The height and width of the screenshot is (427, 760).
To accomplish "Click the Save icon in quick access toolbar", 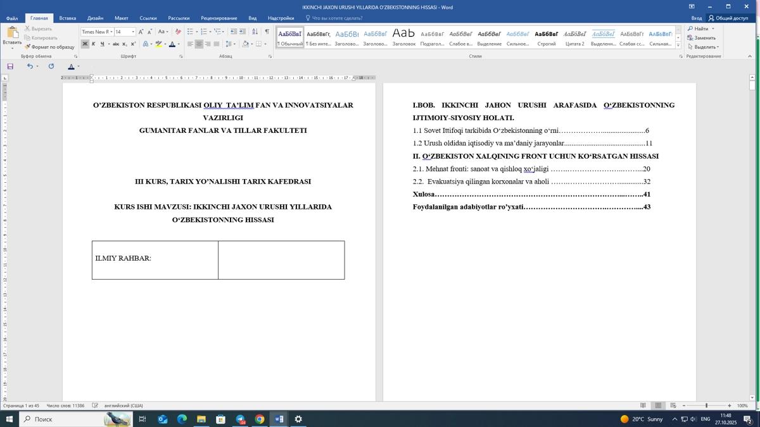I will [x=10, y=66].
